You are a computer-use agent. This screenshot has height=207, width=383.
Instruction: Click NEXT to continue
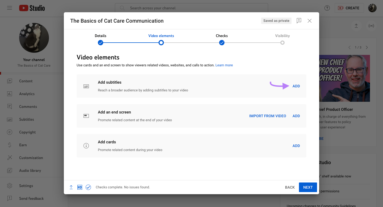308,187
